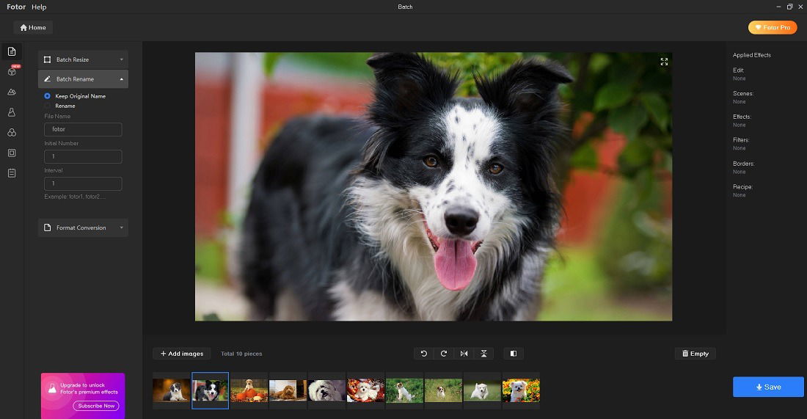Rotate image right with clockwise icon
Image resolution: width=807 pixels, height=419 pixels.
tap(444, 354)
